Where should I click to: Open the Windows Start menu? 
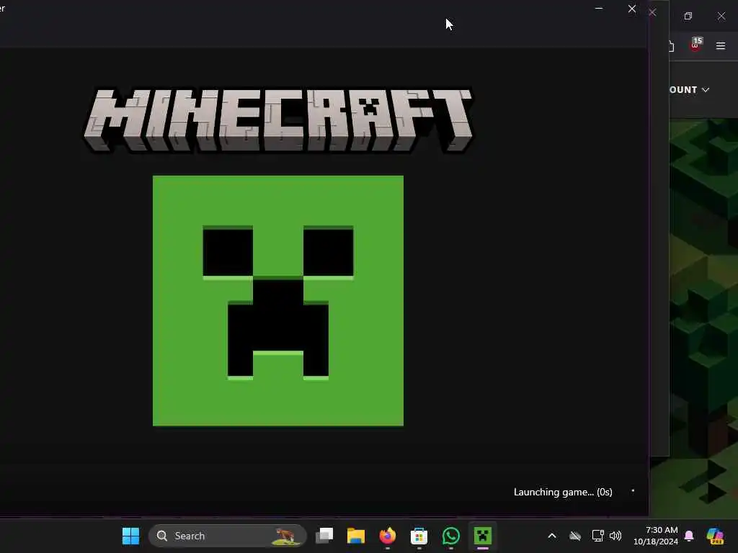131,536
